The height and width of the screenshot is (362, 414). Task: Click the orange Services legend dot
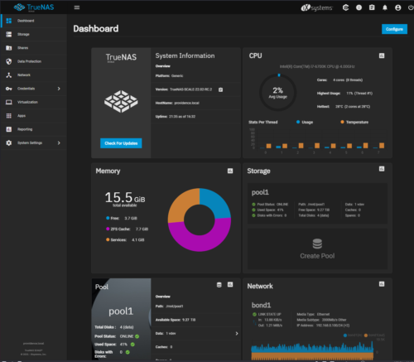coord(108,239)
